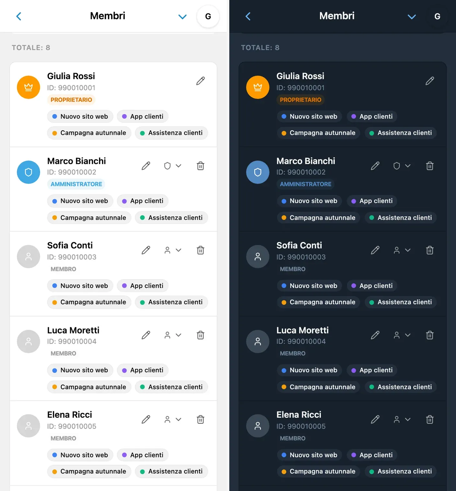
Task: Click Giulia's Nuovo sito web tag, light panel
Action: pos(80,116)
